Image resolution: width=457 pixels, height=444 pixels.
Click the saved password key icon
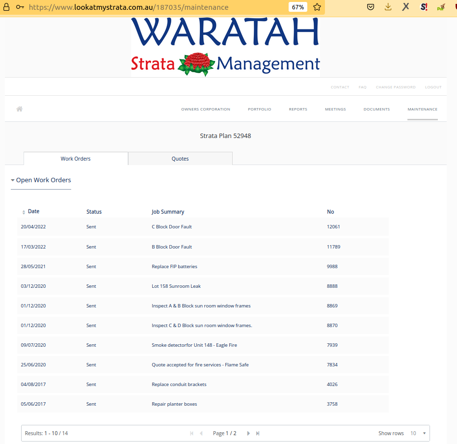[20, 7]
